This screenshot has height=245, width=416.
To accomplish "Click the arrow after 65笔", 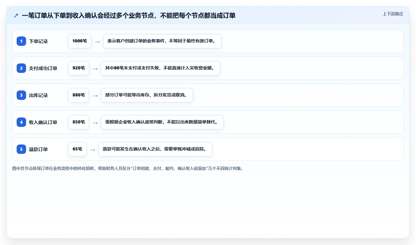I will [93, 150].
